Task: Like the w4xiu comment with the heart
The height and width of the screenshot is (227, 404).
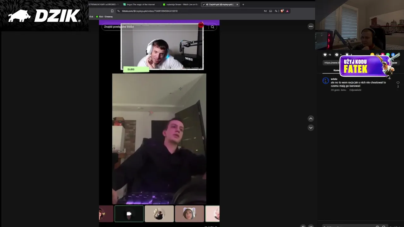Action: point(398,83)
